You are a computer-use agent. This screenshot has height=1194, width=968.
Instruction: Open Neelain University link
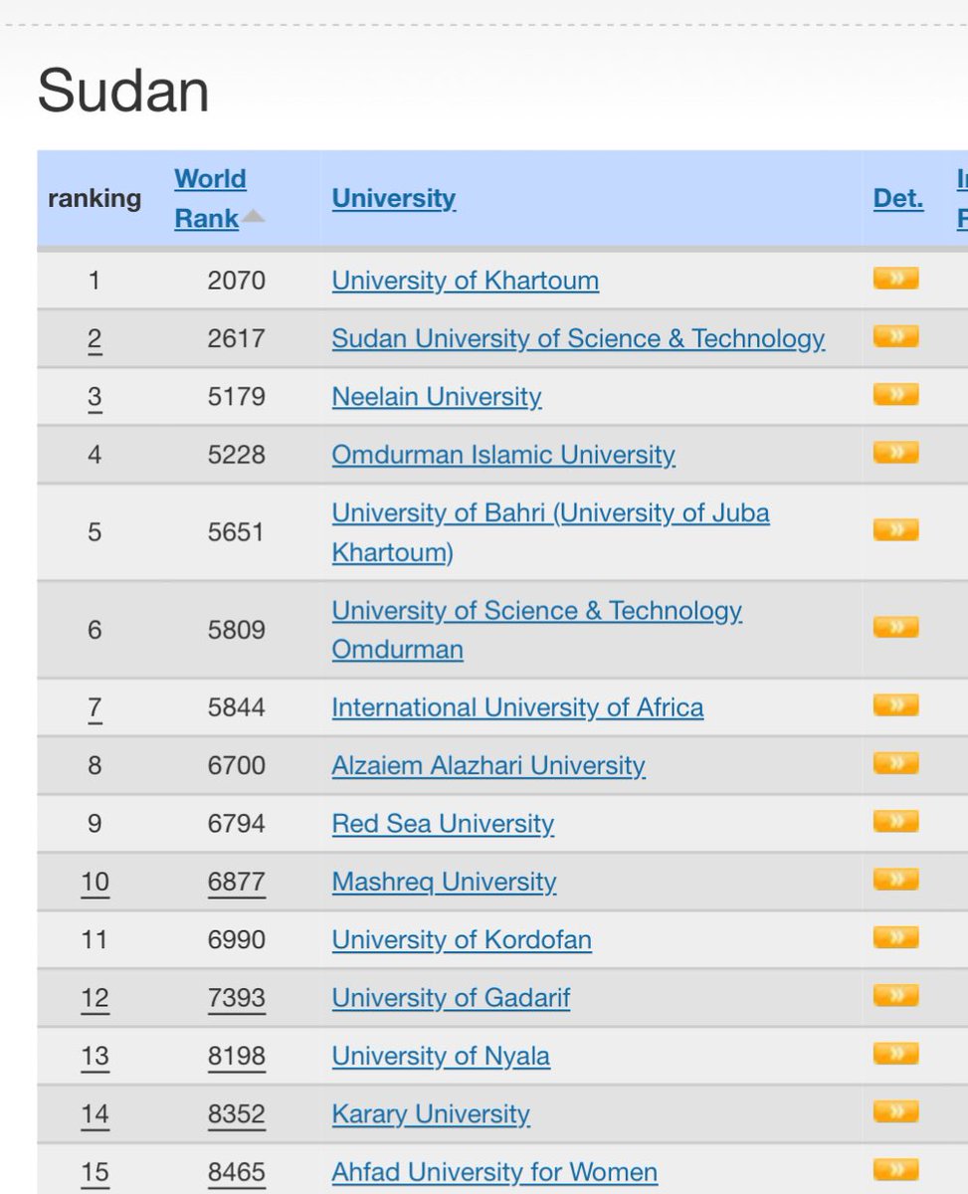point(437,397)
